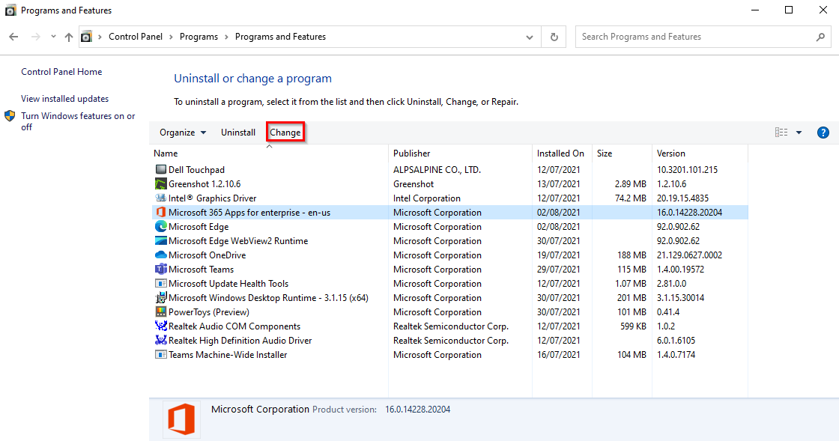This screenshot has width=839, height=441.
Task: Select the Realtek High Definition Audio Driver icon
Action: pyautogui.click(x=160, y=340)
